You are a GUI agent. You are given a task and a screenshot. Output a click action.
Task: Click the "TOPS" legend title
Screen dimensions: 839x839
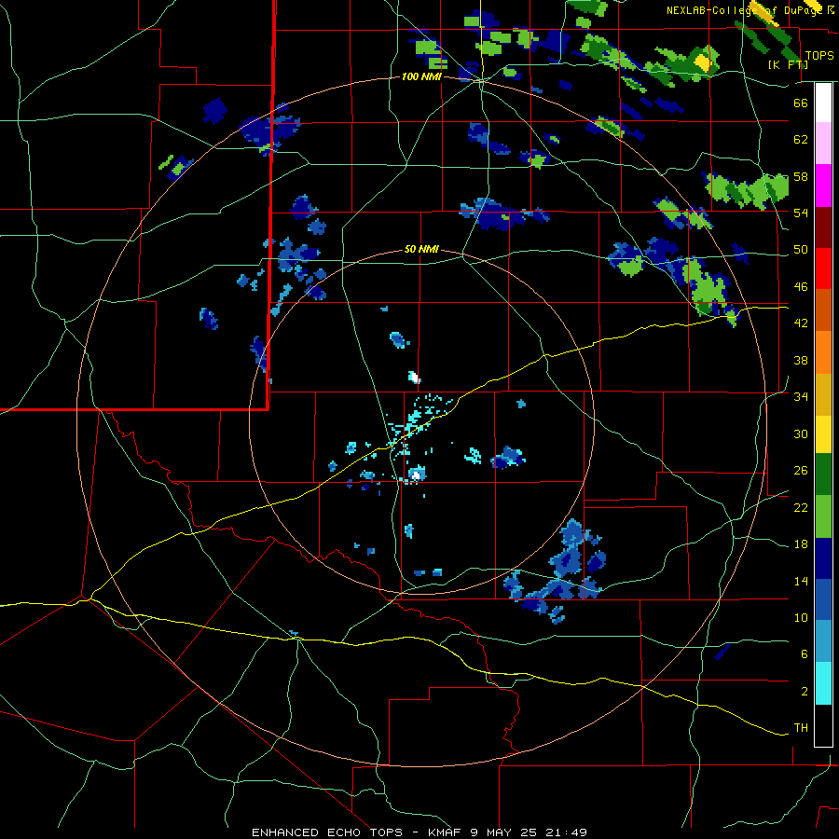(x=819, y=56)
